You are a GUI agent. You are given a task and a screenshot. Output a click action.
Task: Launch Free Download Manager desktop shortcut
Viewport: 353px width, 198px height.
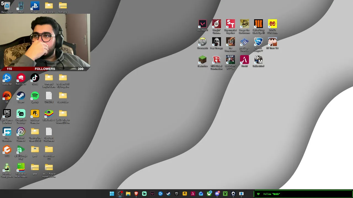[x=7, y=134]
